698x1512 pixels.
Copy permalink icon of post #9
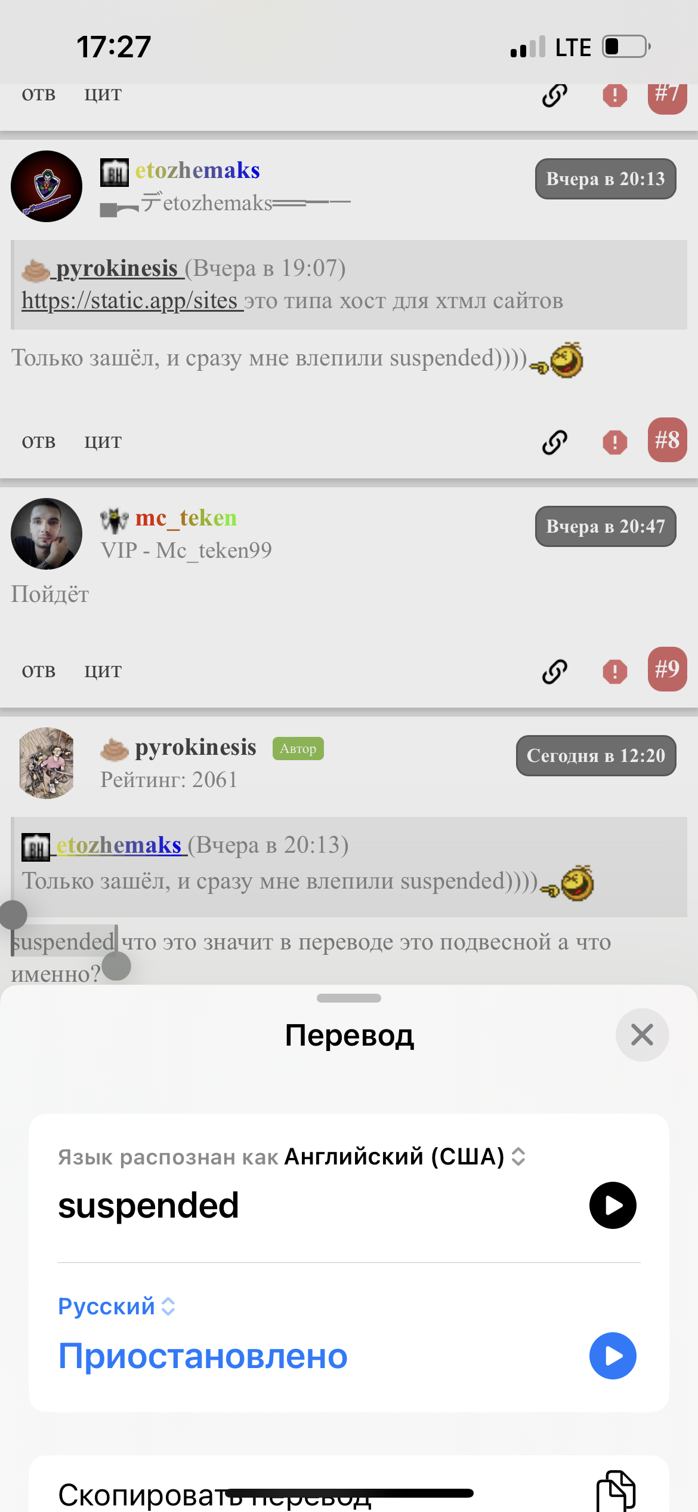tap(554, 671)
